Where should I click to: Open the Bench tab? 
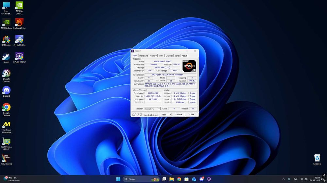coord(177,56)
